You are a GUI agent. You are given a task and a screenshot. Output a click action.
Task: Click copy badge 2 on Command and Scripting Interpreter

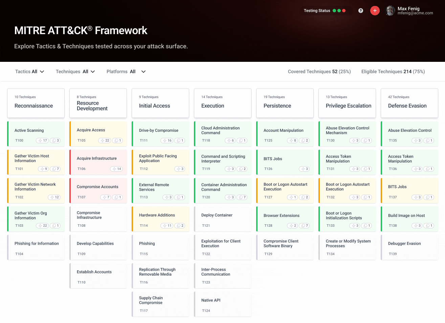pos(242,169)
